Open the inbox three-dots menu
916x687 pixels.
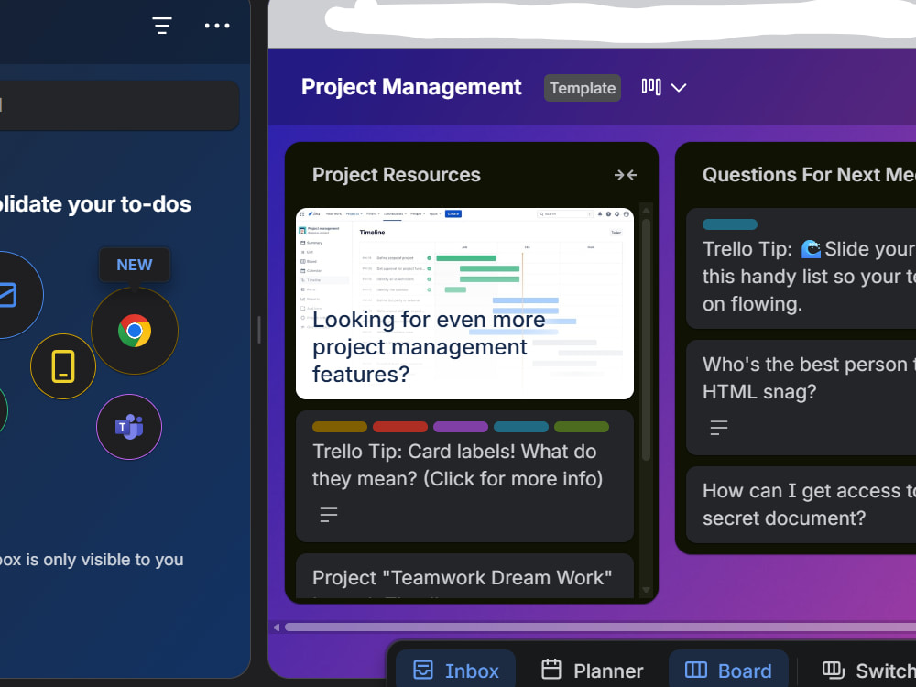(217, 26)
